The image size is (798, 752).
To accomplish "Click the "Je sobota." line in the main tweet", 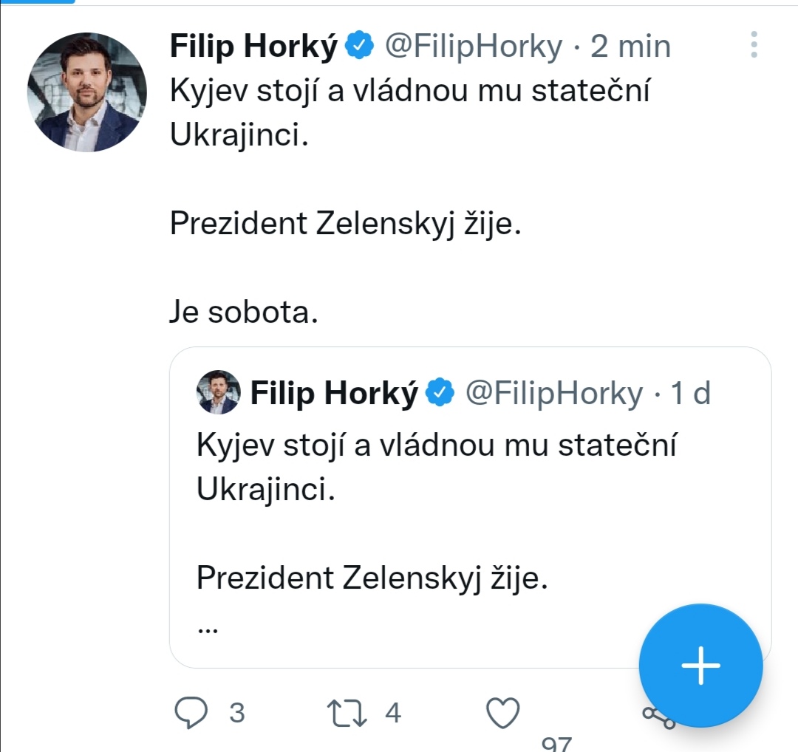I will click(244, 312).
